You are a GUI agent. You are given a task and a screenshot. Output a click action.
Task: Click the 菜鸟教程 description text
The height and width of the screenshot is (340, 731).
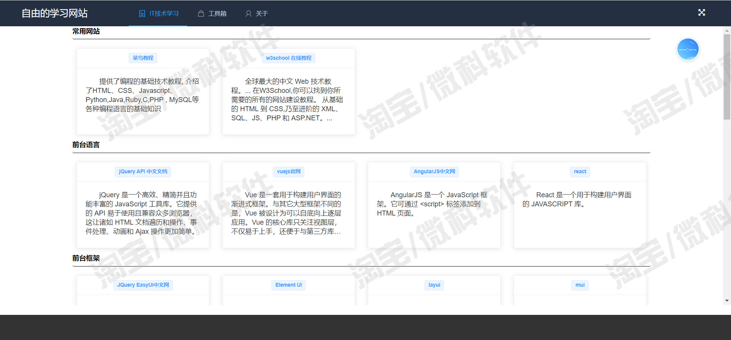pos(142,95)
